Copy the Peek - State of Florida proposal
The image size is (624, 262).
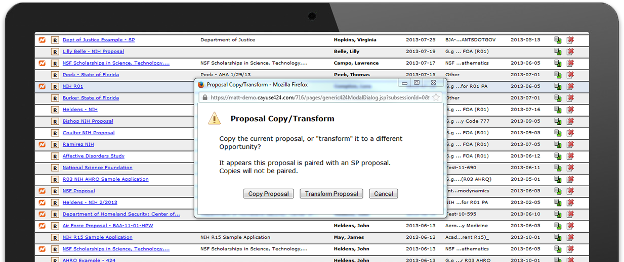pyautogui.click(x=558, y=75)
